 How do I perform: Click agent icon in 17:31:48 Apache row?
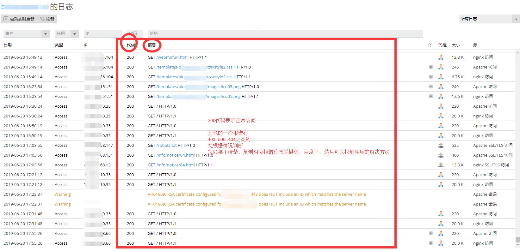point(441,214)
